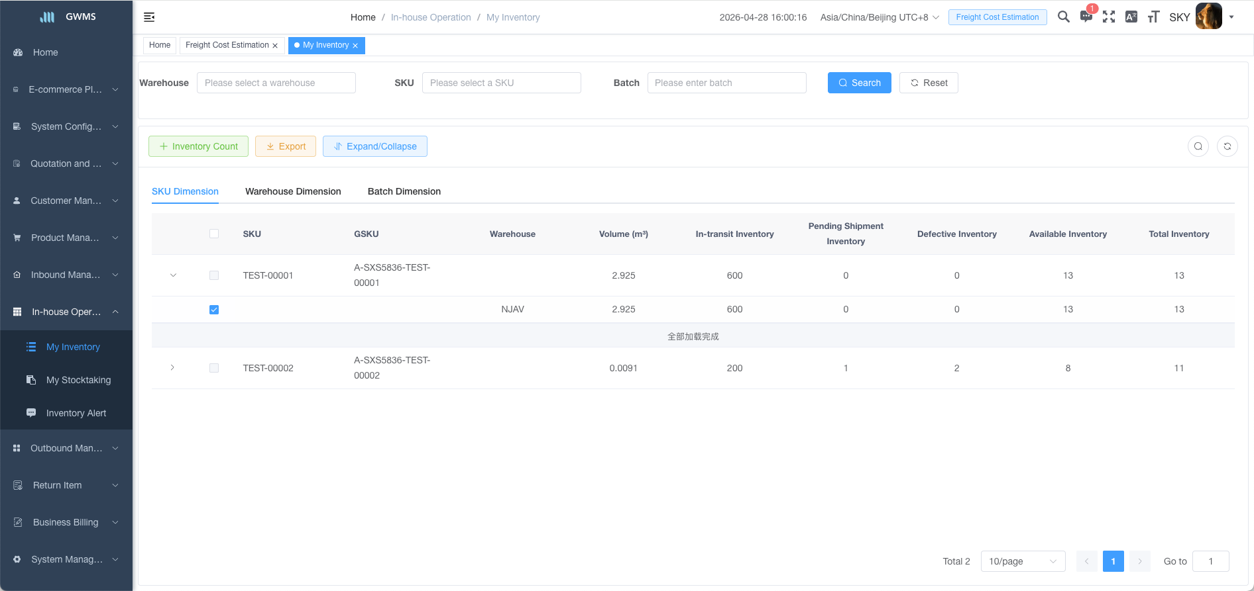Click the In-house Operation grid icon
1254x591 pixels.
(17, 312)
